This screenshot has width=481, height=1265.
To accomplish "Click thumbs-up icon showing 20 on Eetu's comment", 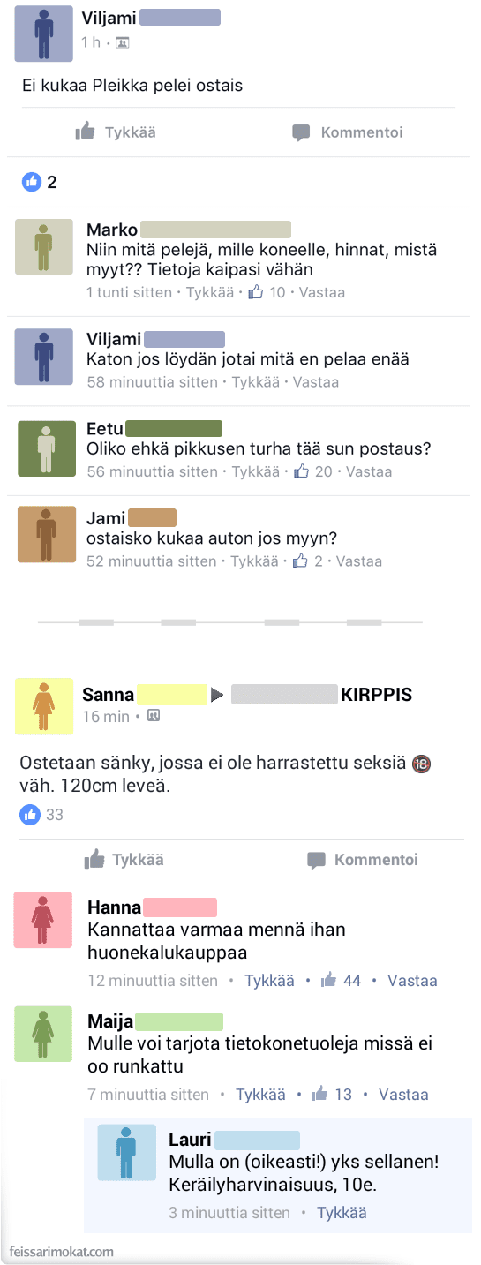I will click(301, 471).
